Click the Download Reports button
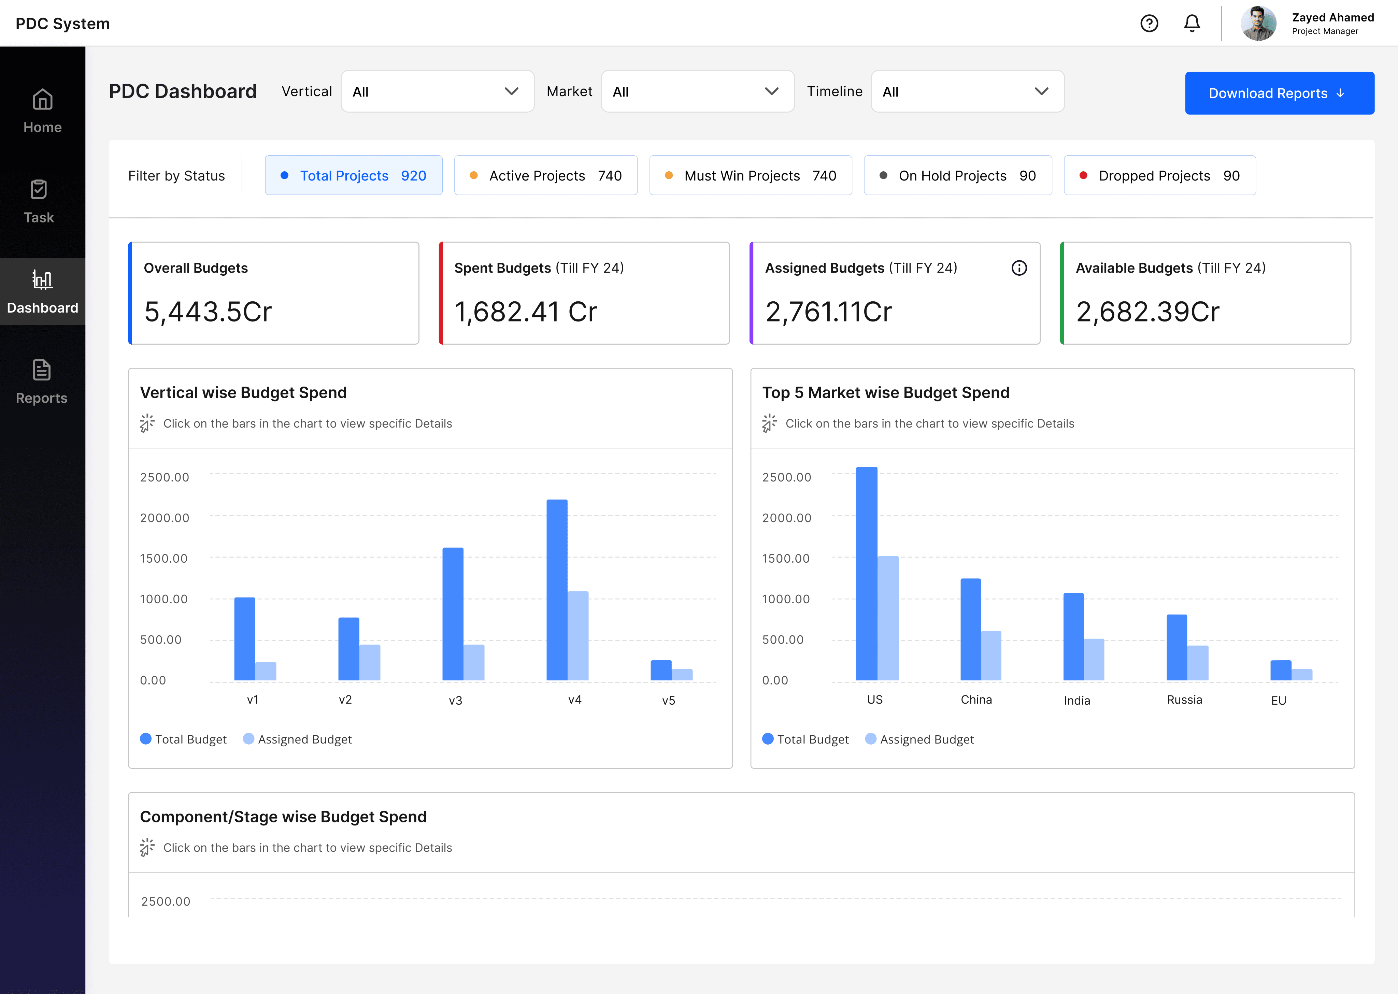This screenshot has width=1398, height=994. pyautogui.click(x=1279, y=93)
